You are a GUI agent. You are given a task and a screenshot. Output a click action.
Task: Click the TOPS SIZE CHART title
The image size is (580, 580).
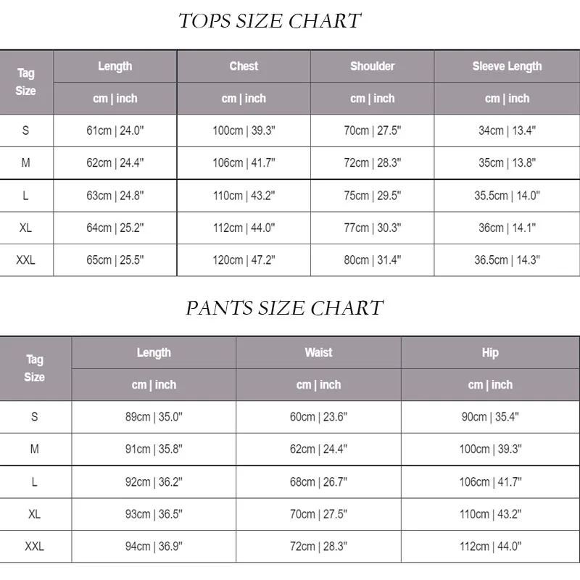point(270,21)
